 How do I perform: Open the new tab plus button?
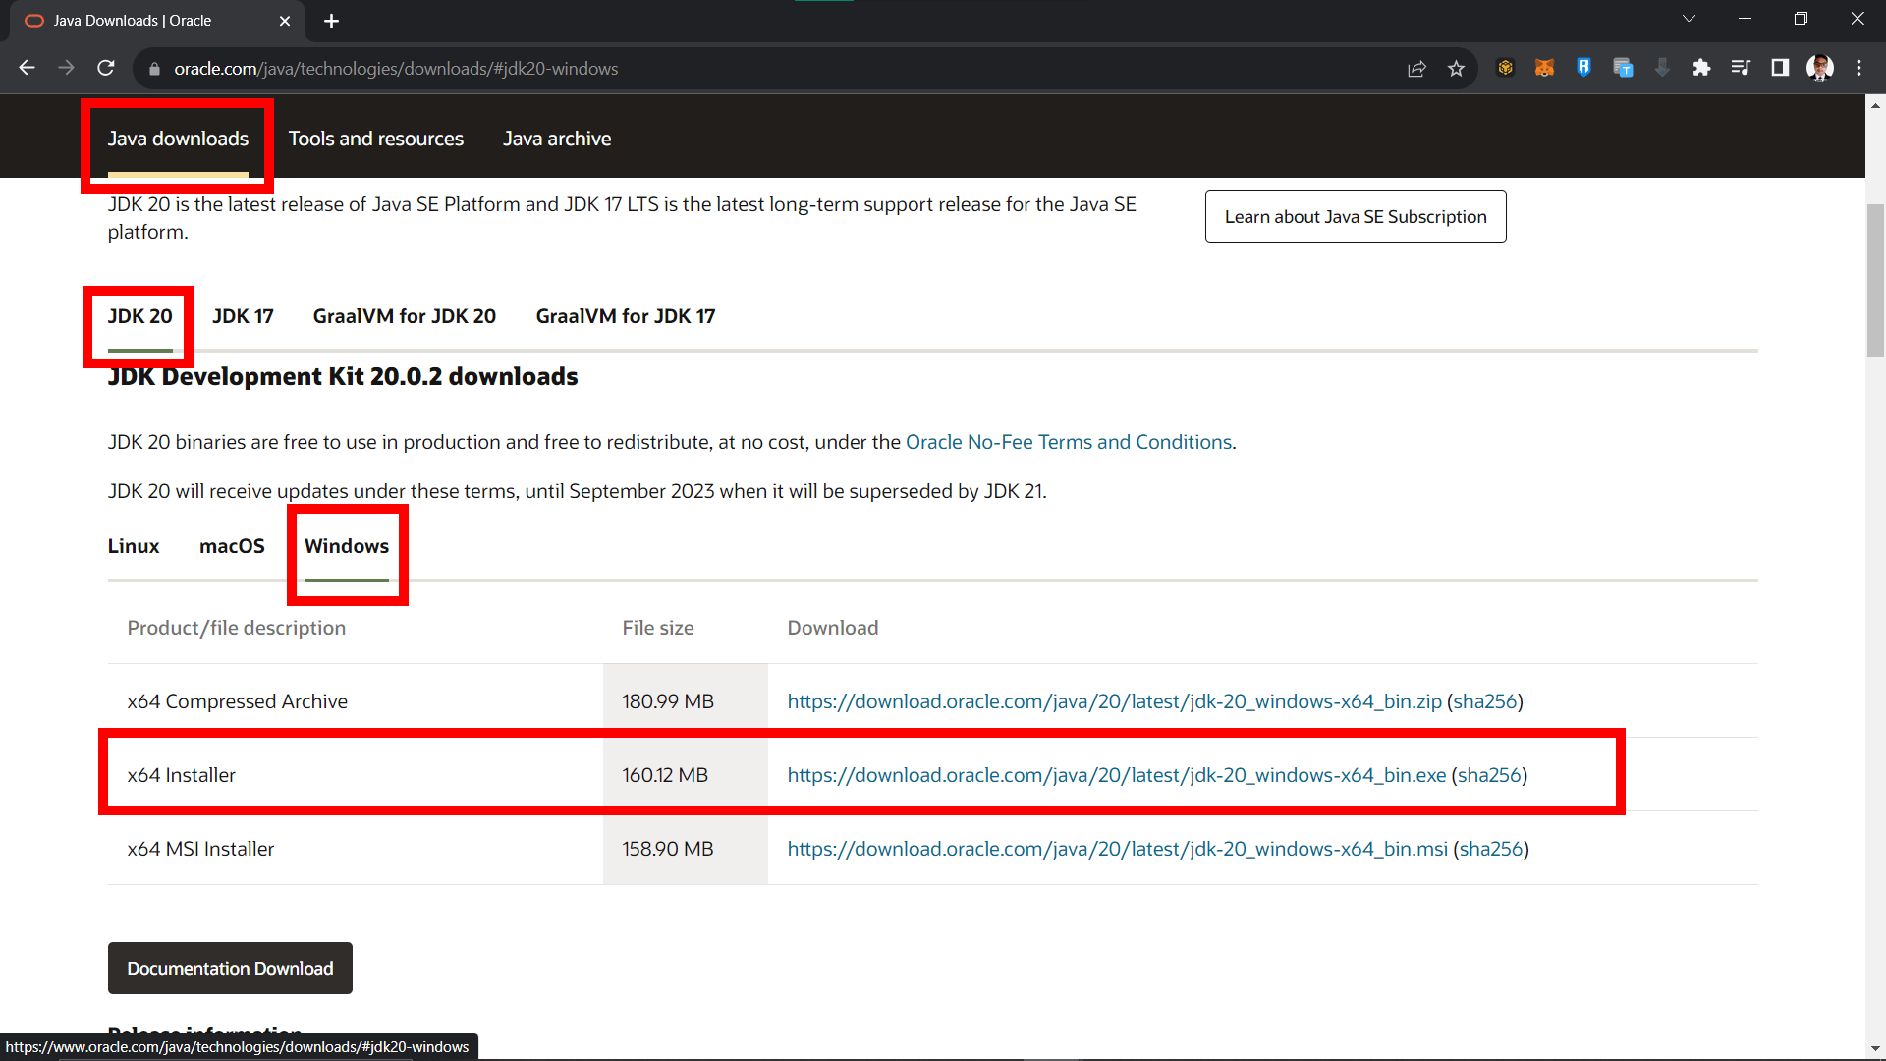331,21
